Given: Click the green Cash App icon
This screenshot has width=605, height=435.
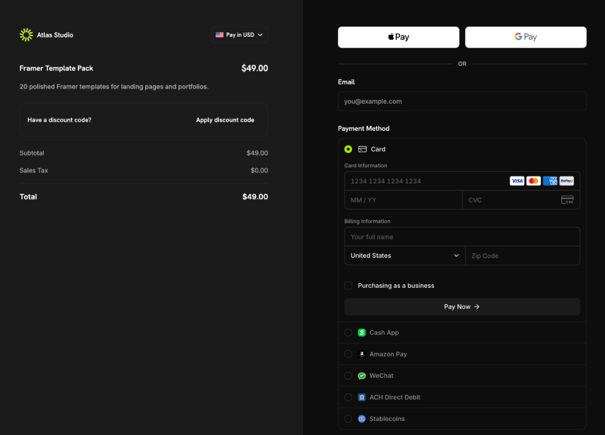Looking at the screenshot, I should pos(362,332).
